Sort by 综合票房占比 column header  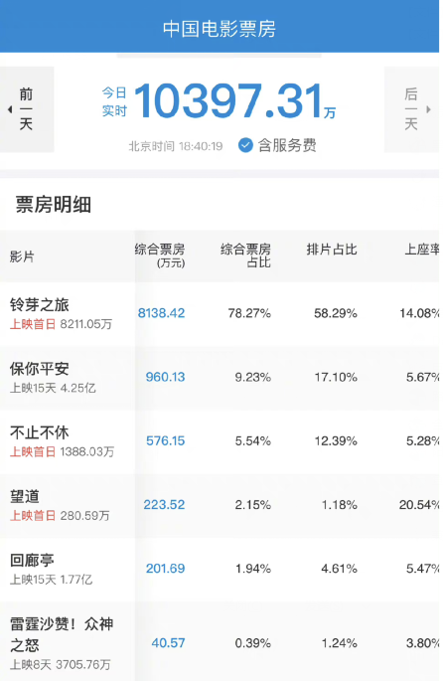click(245, 255)
